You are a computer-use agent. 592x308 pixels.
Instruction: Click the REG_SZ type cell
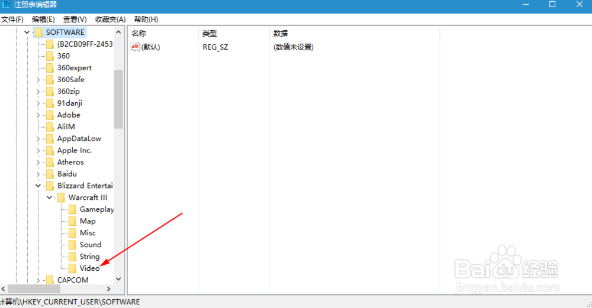coord(215,47)
